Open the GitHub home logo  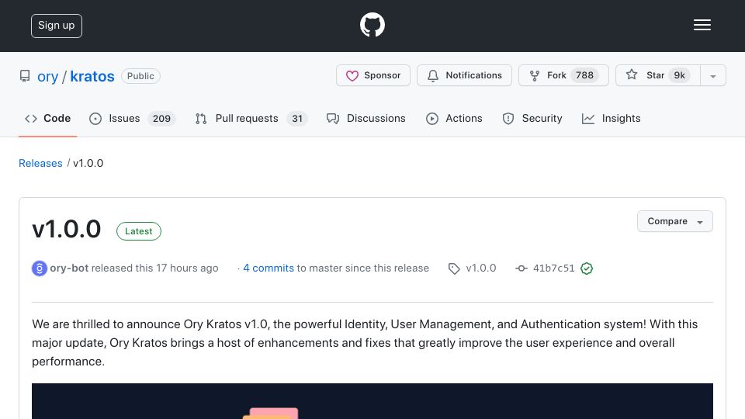coord(372,25)
